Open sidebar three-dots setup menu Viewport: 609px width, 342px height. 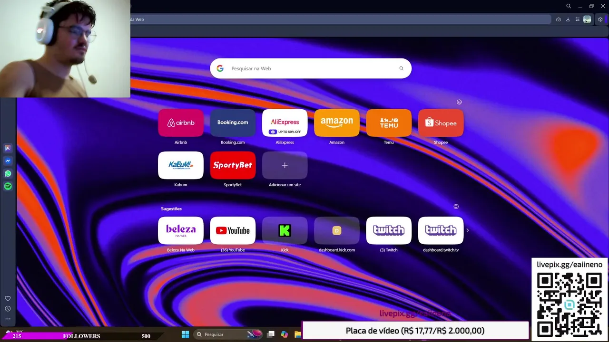tap(8, 319)
